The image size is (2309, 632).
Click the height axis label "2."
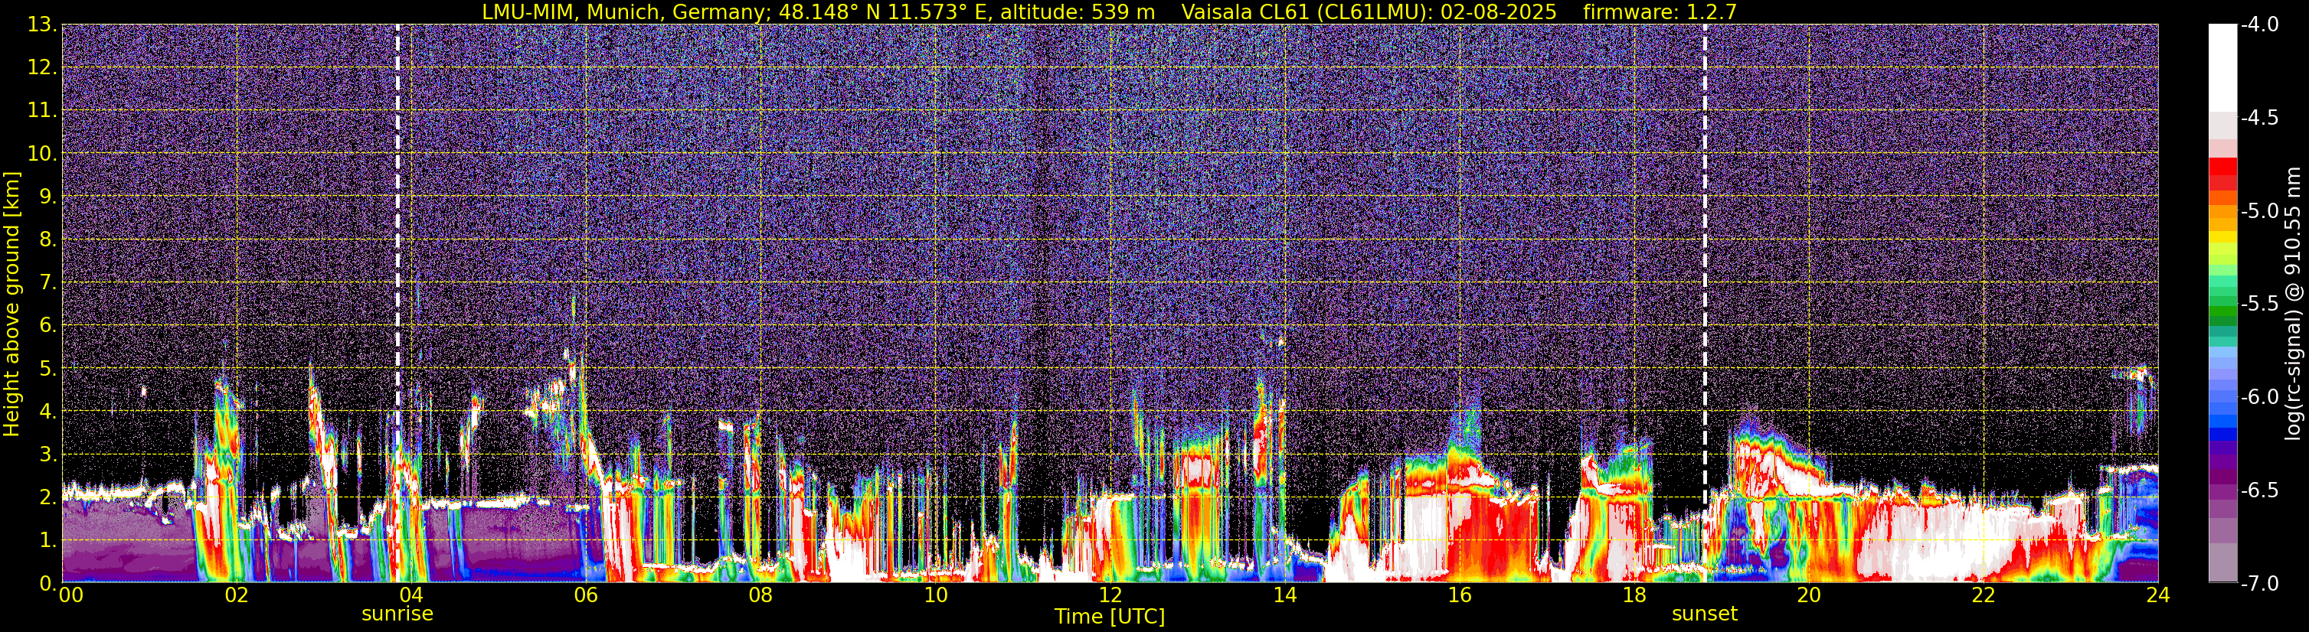[48, 498]
